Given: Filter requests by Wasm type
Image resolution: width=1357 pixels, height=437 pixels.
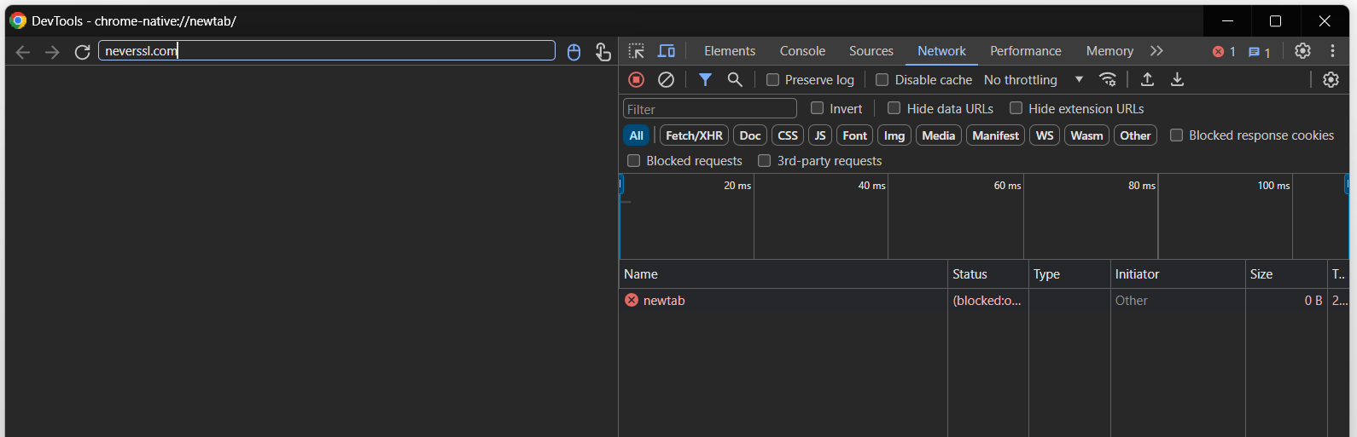Looking at the screenshot, I should 1086,135.
